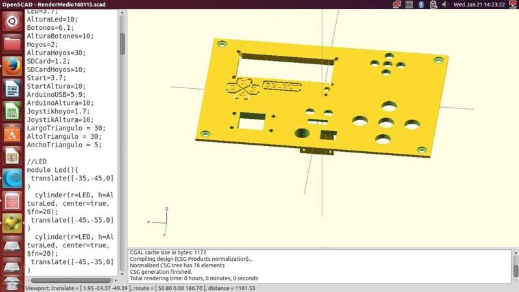The width and height of the screenshot is (519, 292).
Task: Place cursor on line AlturaBotones=10;
Action: (x=60, y=36)
